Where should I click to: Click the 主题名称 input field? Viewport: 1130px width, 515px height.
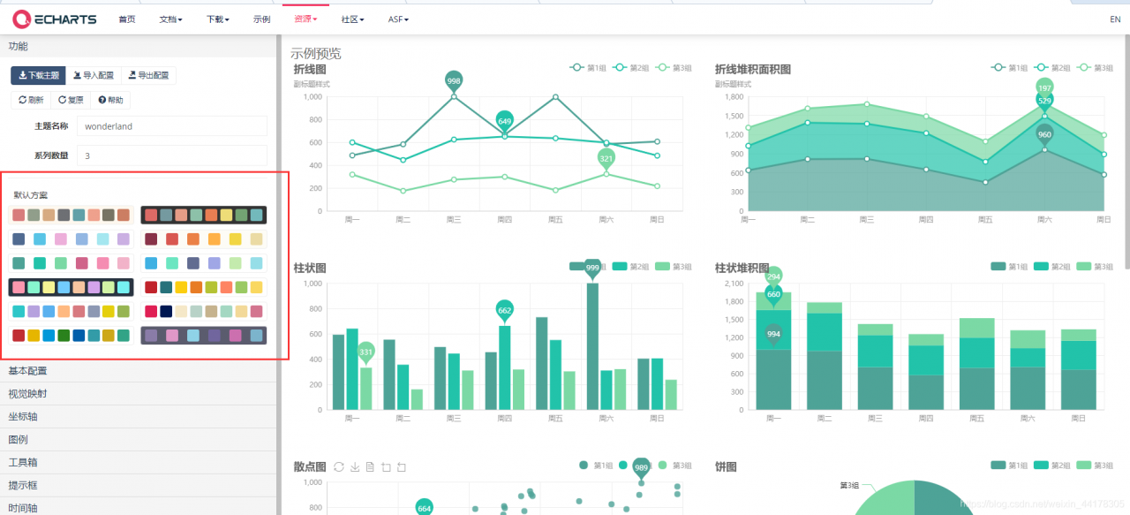point(171,126)
